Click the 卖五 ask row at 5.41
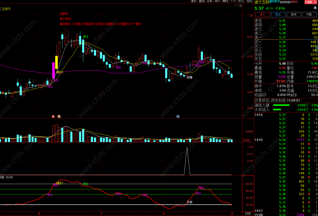 [286, 21]
